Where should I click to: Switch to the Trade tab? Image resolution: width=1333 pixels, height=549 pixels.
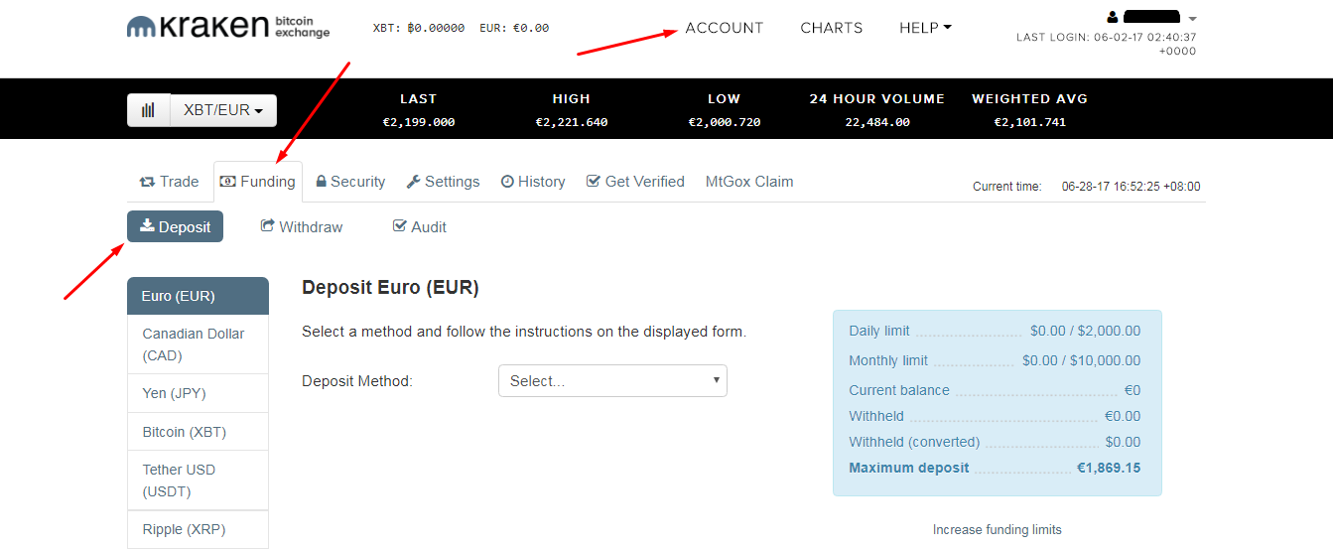click(170, 182)
